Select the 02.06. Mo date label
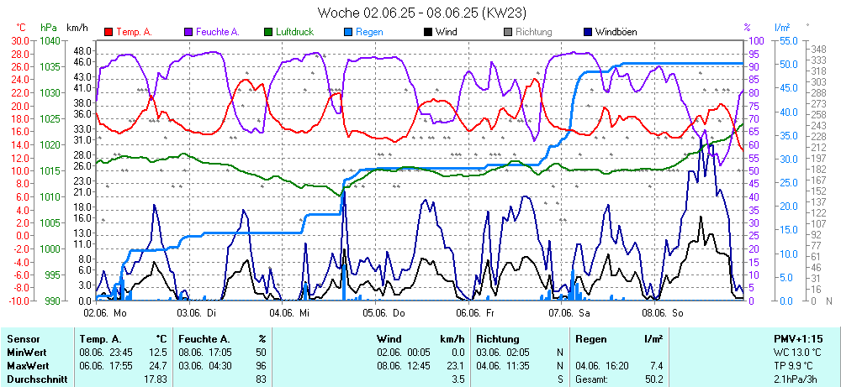Image resolution: width=841 pixels, height=387 pixels. coord(105,312)
